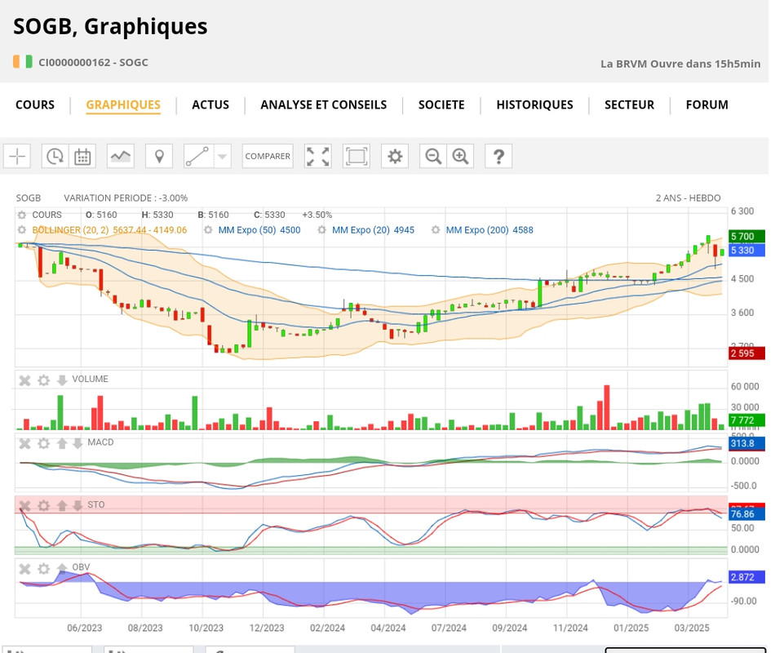
Task: Remove the MACD panel with X
Action: 24,443
